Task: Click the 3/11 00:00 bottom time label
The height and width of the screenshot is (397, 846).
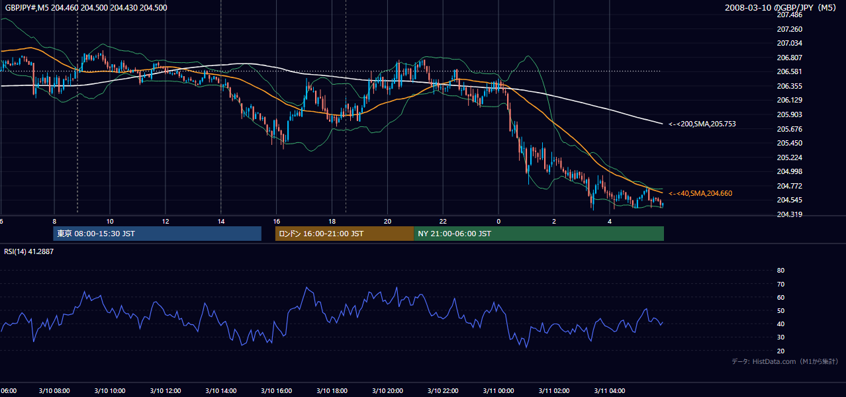Action: (498, 390)
